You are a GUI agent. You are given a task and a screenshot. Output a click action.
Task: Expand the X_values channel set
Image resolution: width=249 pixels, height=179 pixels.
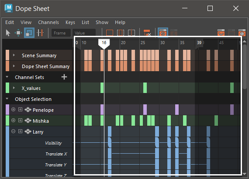14,88
